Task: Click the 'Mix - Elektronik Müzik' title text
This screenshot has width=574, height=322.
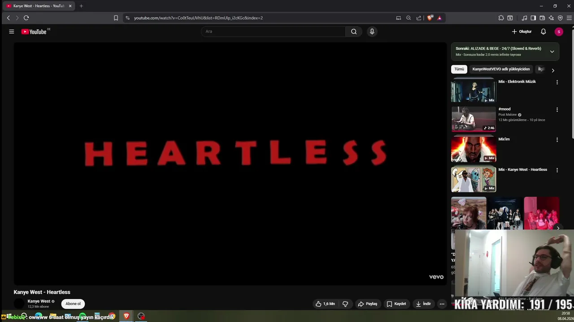Action: tap(517, 82)
